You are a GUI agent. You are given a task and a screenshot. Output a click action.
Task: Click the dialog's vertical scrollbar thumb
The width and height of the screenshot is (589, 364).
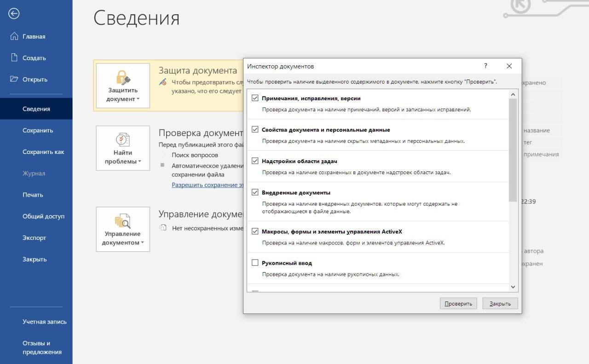pos(513,149)
